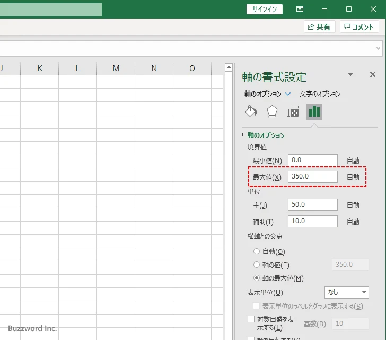Click the 最大値(X) input field
The image size is (386, 340).
point(313,176)
